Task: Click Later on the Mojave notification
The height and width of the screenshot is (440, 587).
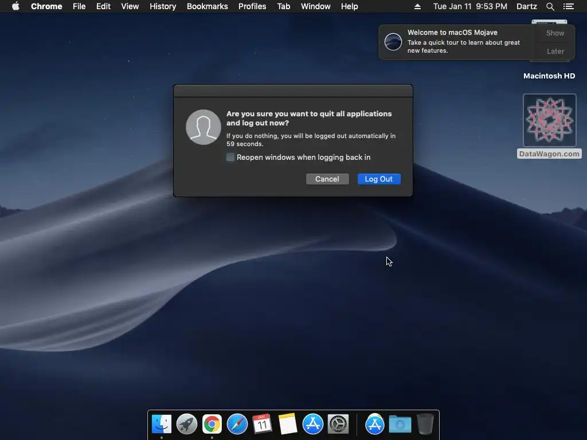Action: 555,51
